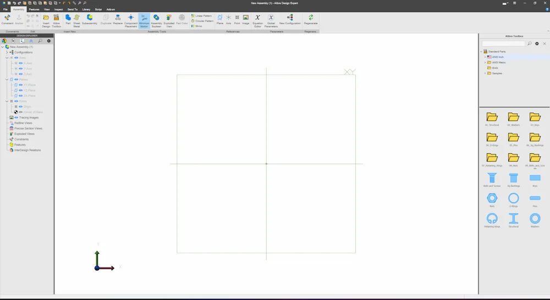This screenshot has width=550, height=300.
Task: Collapse the New Assembly (1) root node
Action: click(2, 47)
